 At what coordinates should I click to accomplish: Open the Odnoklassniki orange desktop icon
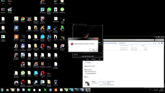pyautogui.click(x=16, y=37)
